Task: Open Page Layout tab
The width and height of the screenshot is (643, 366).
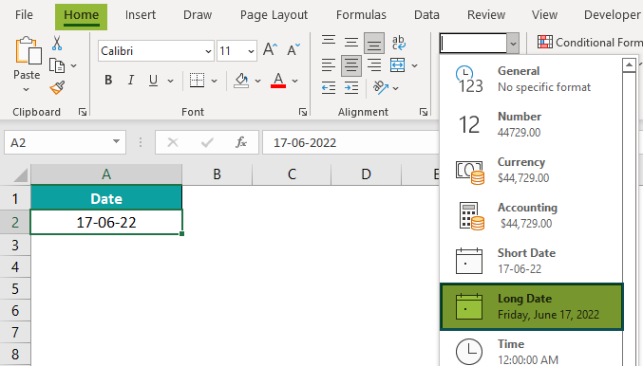Action: (274, 15)
